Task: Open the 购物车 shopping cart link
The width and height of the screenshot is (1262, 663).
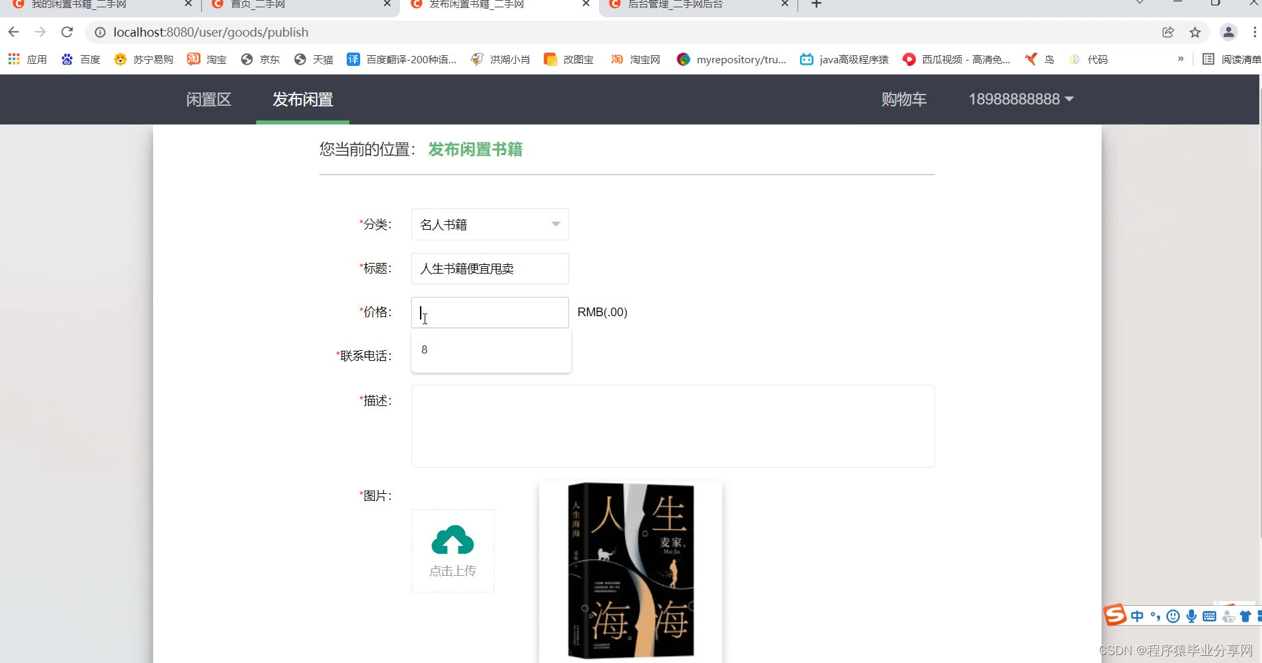Action: pos(904,99)
